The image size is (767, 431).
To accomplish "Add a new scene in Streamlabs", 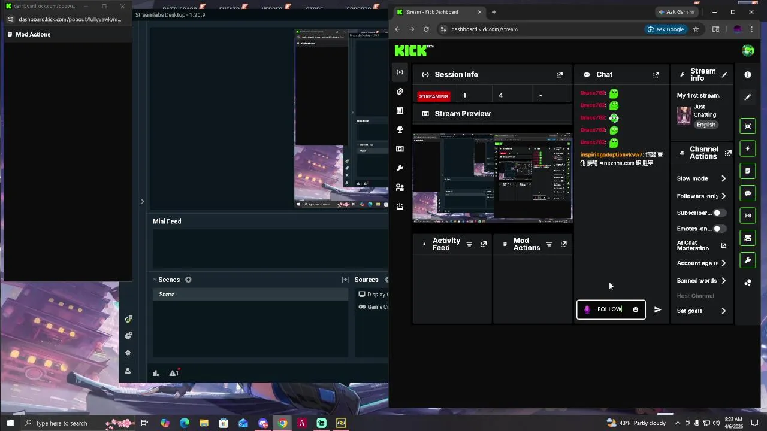I will click(x=188, y=280).
